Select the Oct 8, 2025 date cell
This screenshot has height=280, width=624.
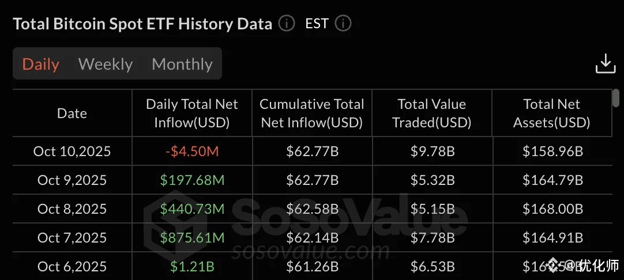click(72, 209)
